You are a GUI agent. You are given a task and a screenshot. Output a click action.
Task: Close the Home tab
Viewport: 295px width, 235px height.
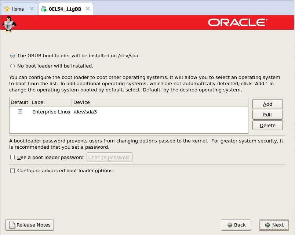point(32,9)
